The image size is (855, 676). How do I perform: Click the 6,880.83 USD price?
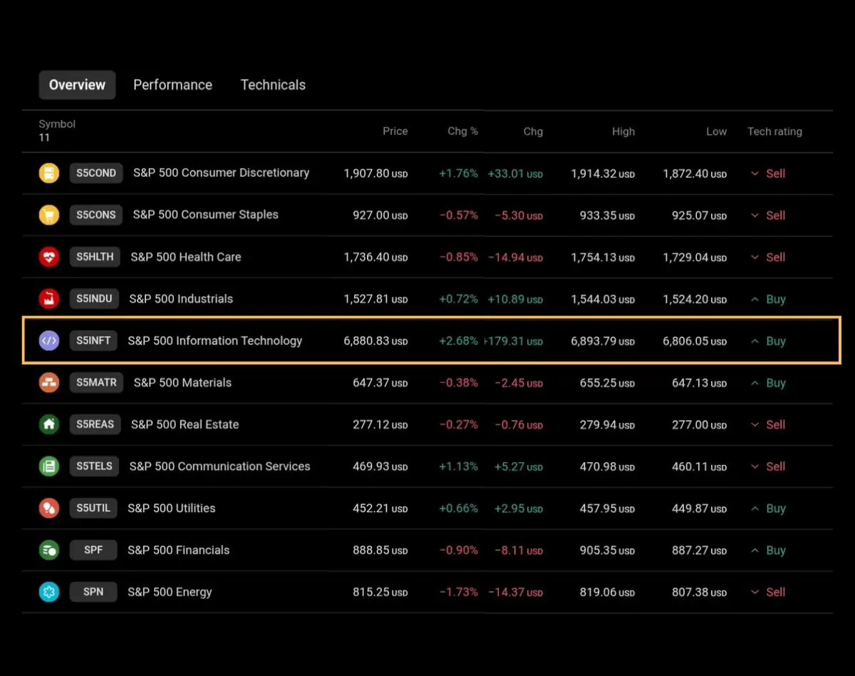click(x=375, y=341)
